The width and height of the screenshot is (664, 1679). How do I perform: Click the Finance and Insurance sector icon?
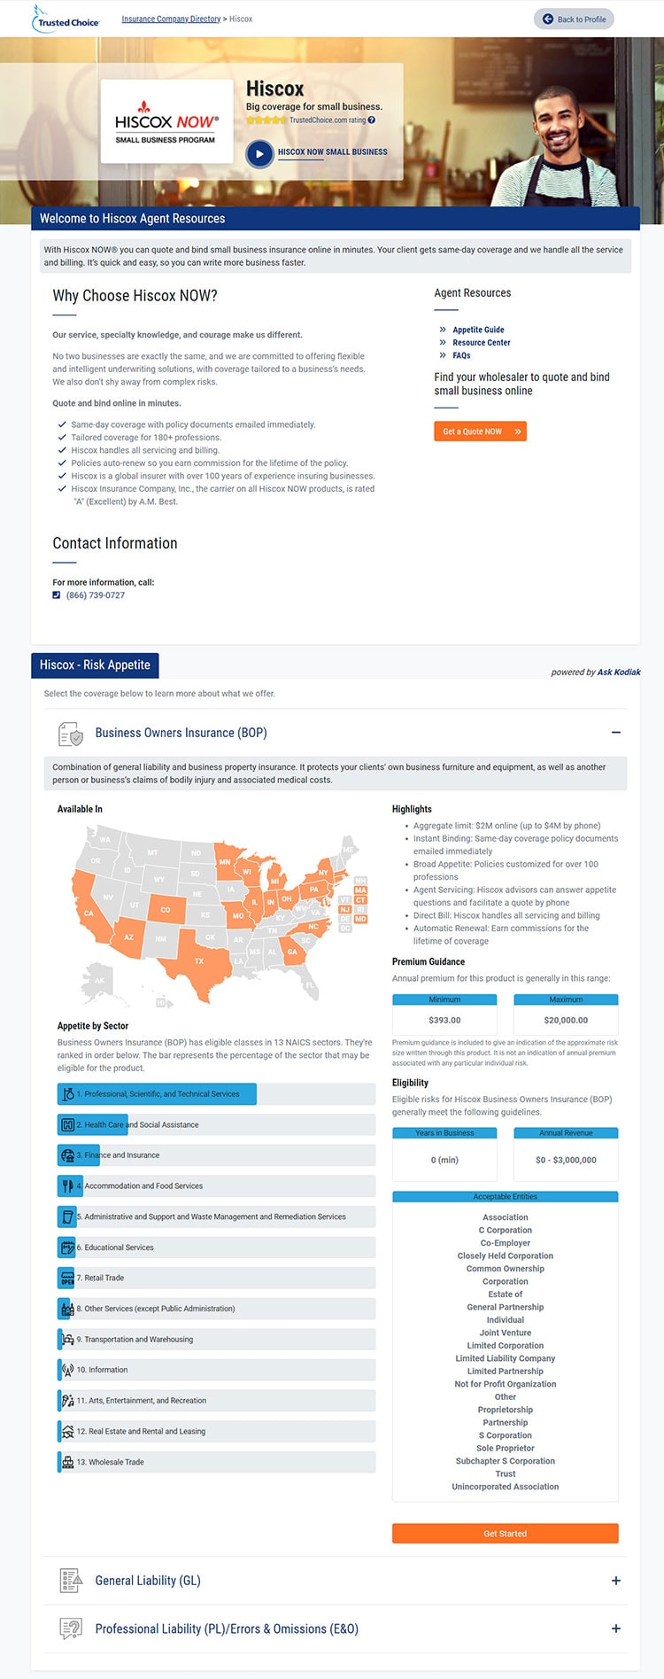pyautogui.click(x=67, y=1155)
